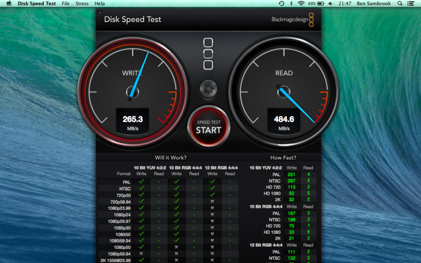Click the 720p50 format row label
Image resolution: width=421 pixels, height=263 pixels.
click(124, 195)
